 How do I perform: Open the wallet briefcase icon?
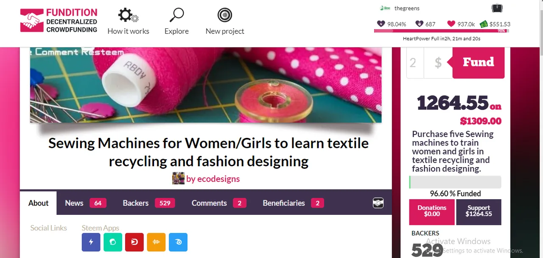497,8
